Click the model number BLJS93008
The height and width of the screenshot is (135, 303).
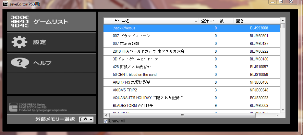click(259, 28)
